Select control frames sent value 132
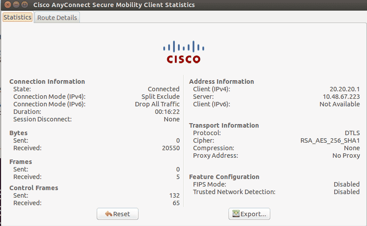Viewport: 367px width, 226px height. click(174, 195)
